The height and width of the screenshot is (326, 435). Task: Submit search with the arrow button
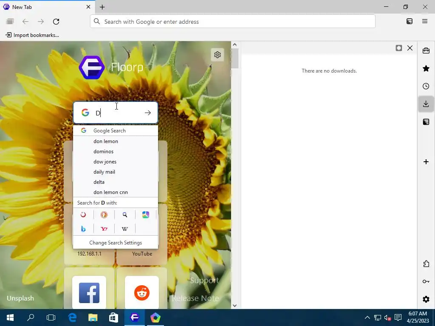click(x=147, y=113)
